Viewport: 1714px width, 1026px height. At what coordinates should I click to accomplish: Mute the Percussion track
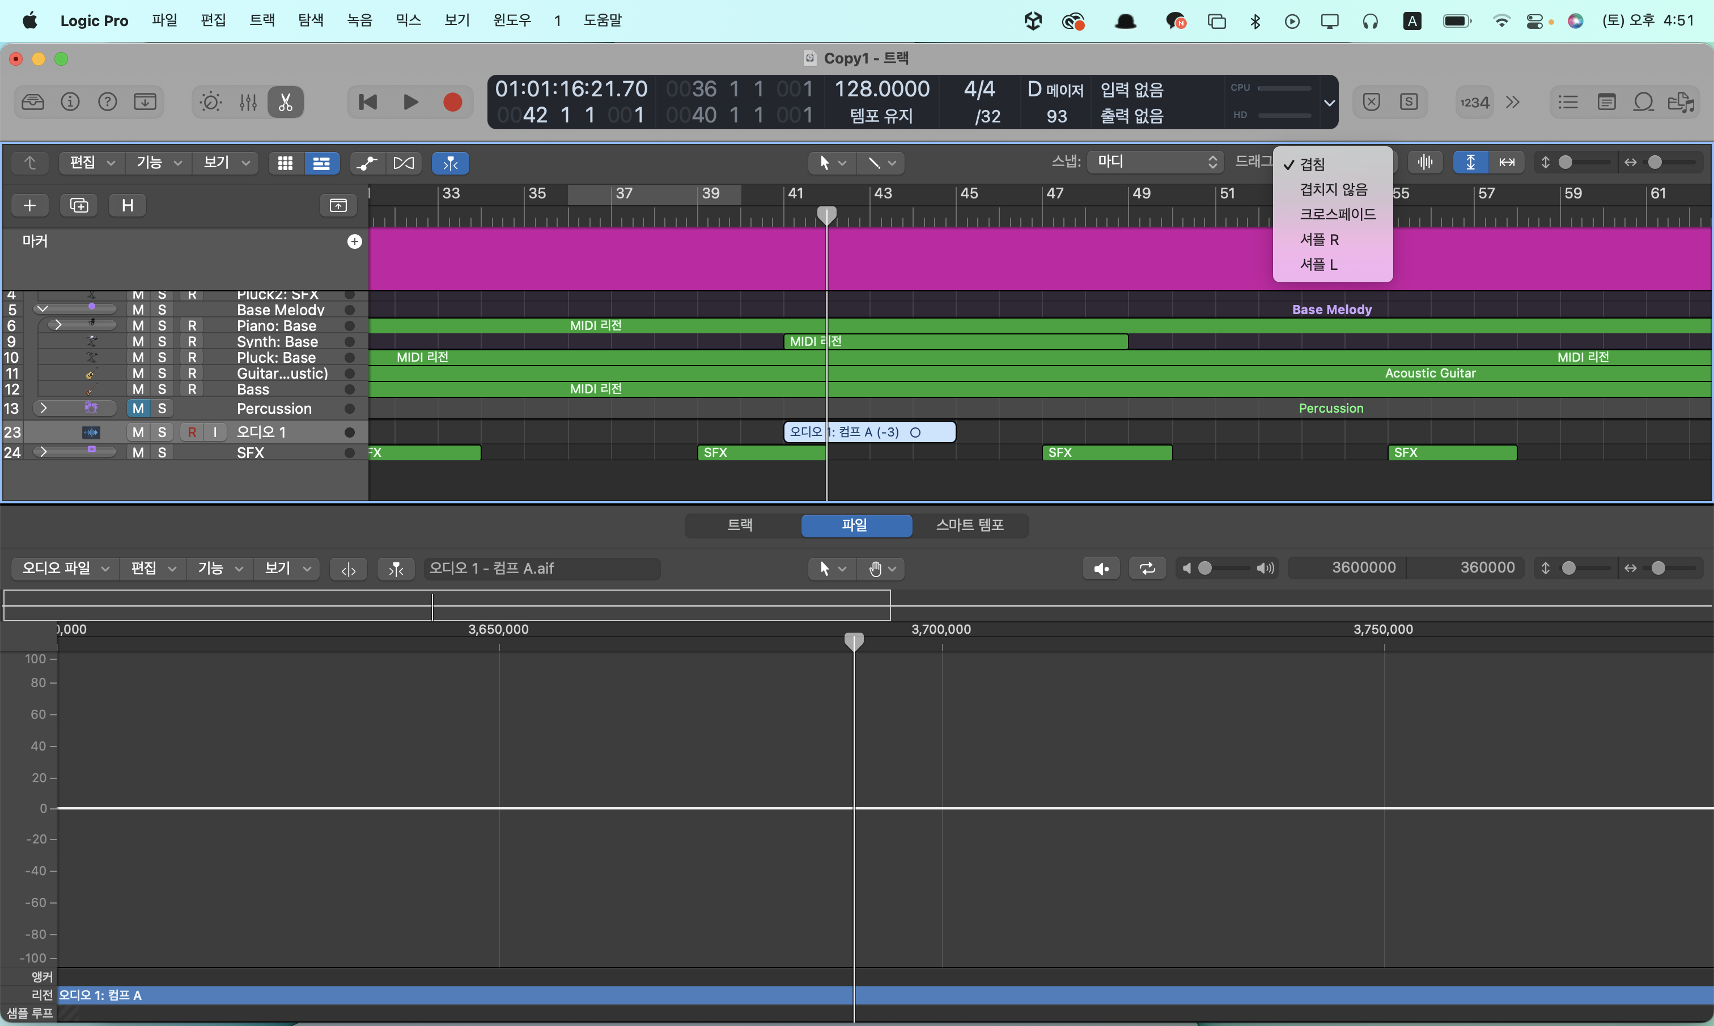point(138,409)
